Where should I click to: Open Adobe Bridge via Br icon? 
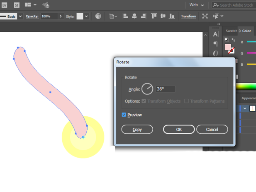[4, 5]
